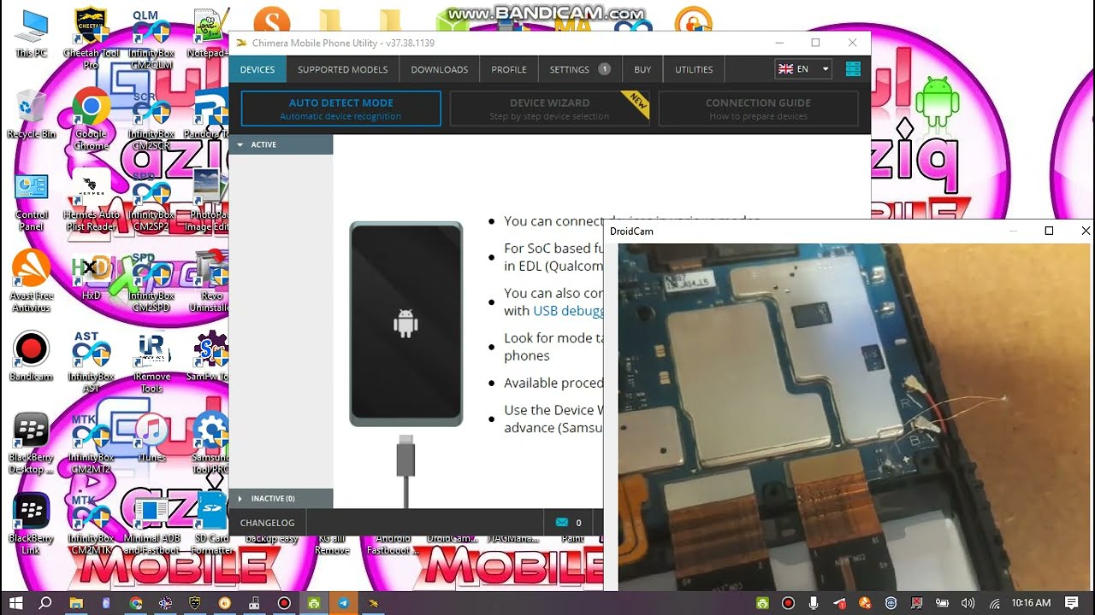Open the CHANGELOG in Chimera footer

point(268,523)
